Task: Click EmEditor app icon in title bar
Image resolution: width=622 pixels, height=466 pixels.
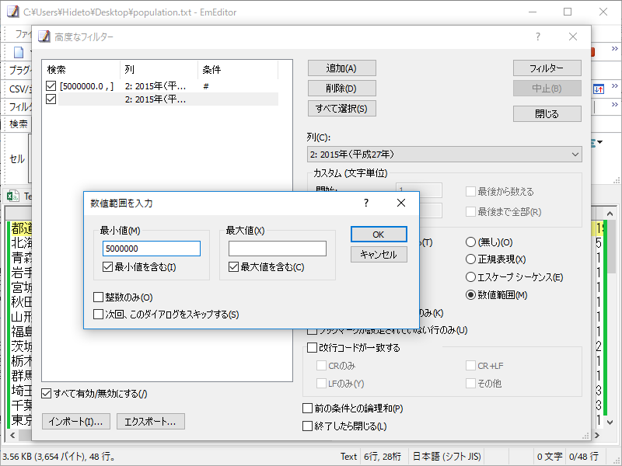Action: [12, 12]
